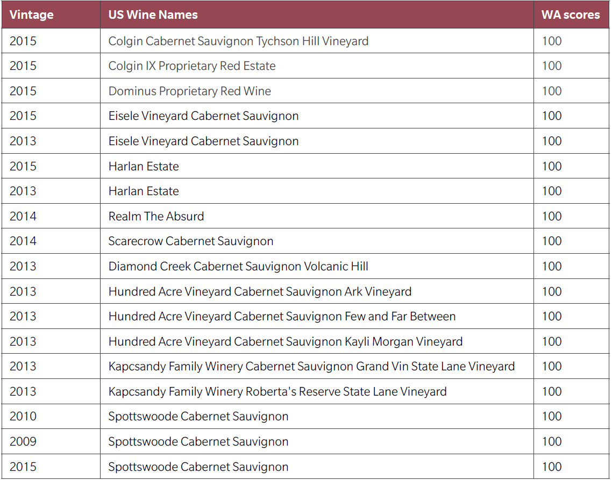
Task: Click Hundred Acre Few and Far Between
Action: pyautogui.click(x=282, y=317)
